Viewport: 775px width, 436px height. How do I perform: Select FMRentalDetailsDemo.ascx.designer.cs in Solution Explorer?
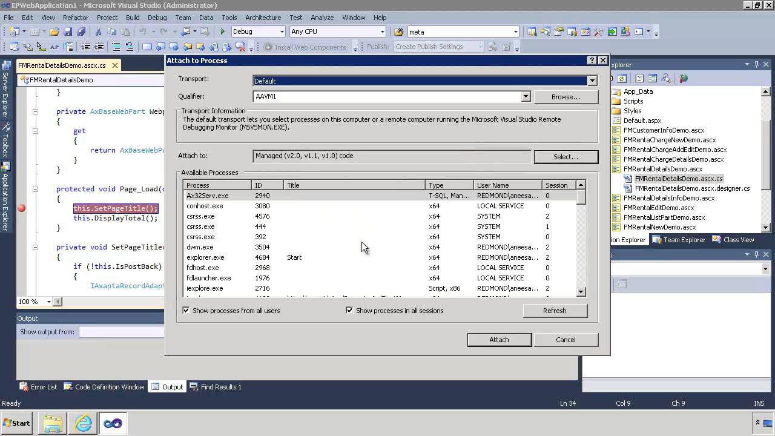[x=692, y=188]
